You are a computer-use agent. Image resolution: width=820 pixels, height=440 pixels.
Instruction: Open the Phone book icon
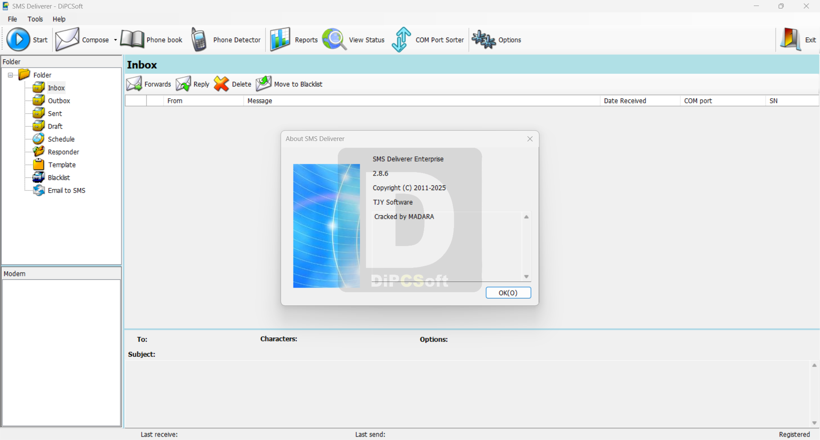click(132, 39)
